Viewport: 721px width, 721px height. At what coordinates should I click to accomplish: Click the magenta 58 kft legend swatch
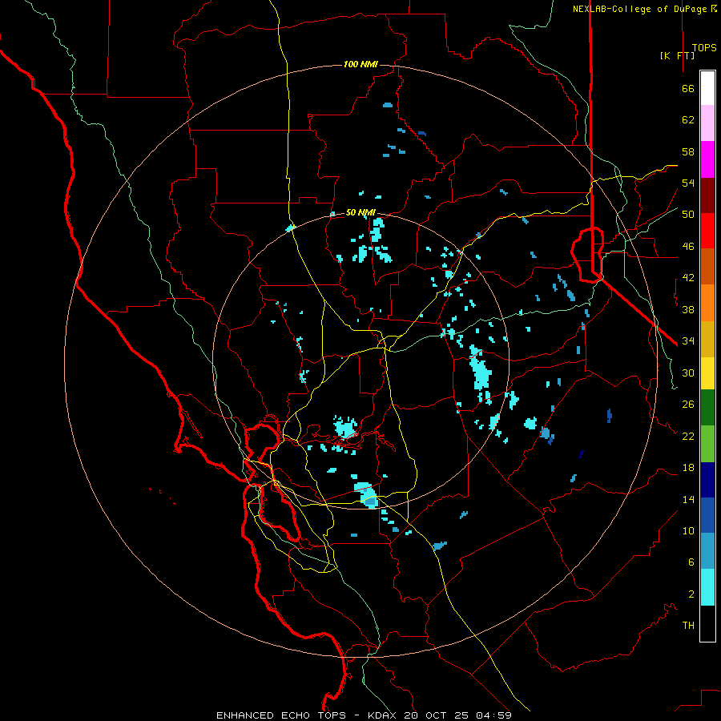(707, 159)
